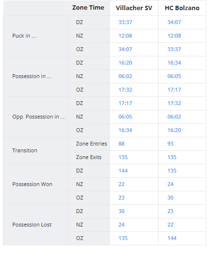Click HC Bolzano Zone Entries value 93
The image size is (213, 254).
[x=171, y=144]
